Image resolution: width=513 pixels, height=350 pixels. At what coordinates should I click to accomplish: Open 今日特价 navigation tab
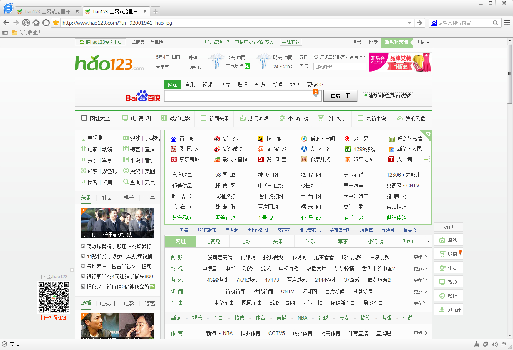(332, 118)
